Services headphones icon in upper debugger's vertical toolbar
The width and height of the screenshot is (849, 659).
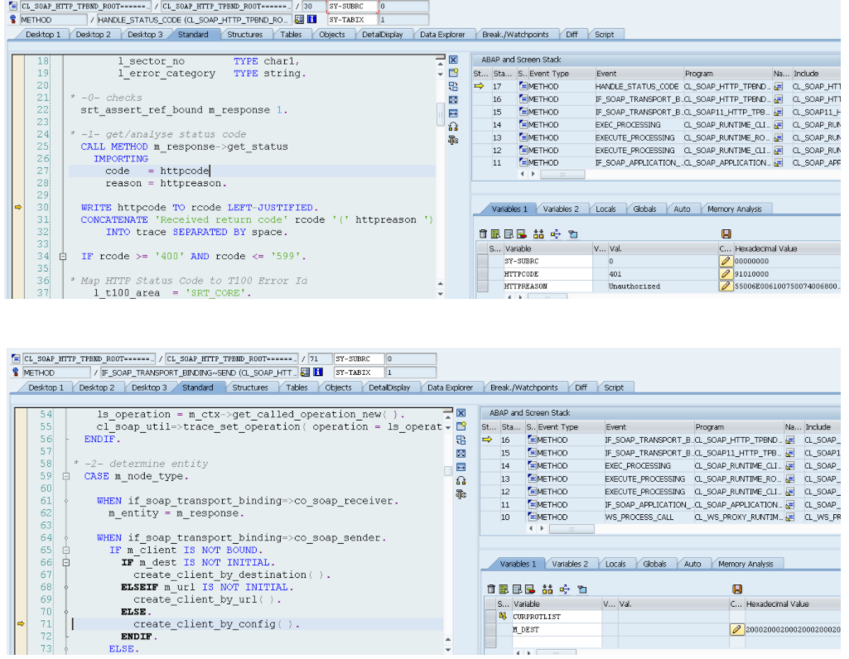(453, 127)
